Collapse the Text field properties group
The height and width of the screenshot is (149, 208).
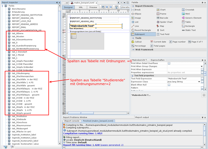pos(132,76)
